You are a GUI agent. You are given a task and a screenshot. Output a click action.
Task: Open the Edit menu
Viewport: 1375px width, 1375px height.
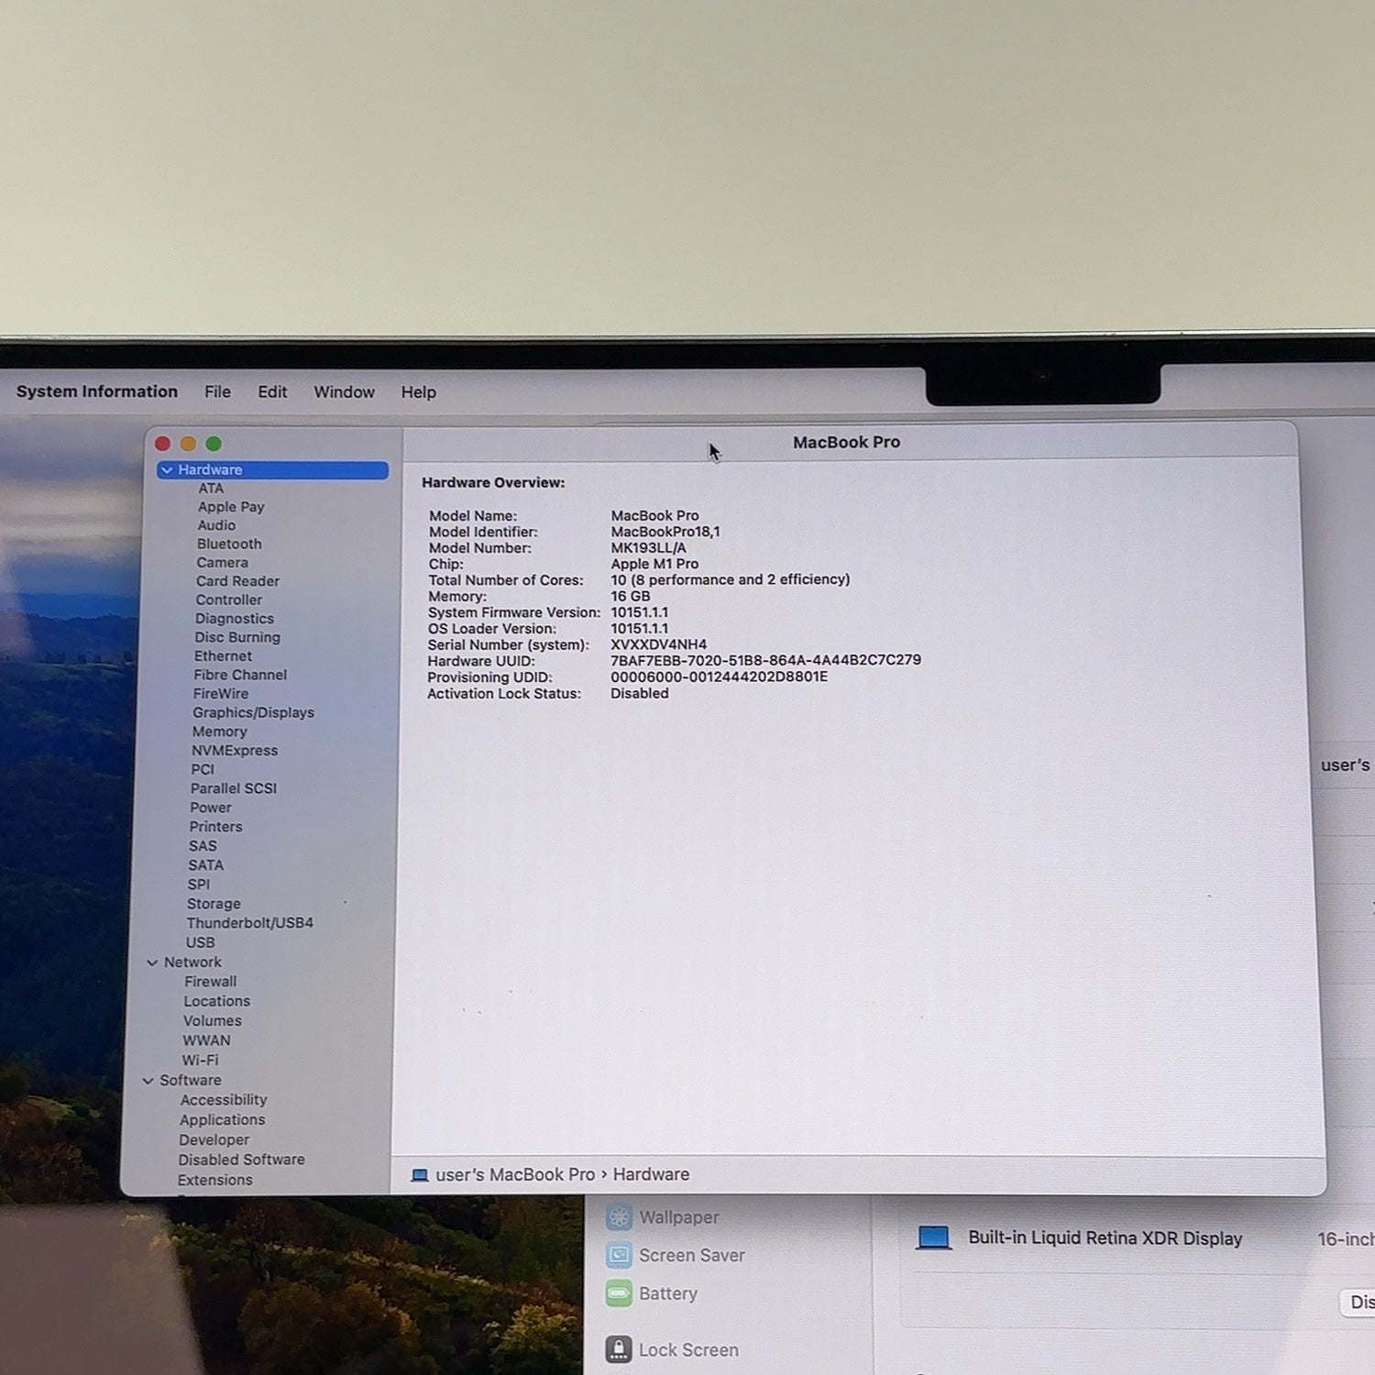pyautogui.click(x=272, y=392)
